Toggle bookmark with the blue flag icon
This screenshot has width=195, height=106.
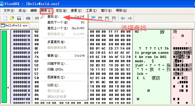[x=93, y=18]
